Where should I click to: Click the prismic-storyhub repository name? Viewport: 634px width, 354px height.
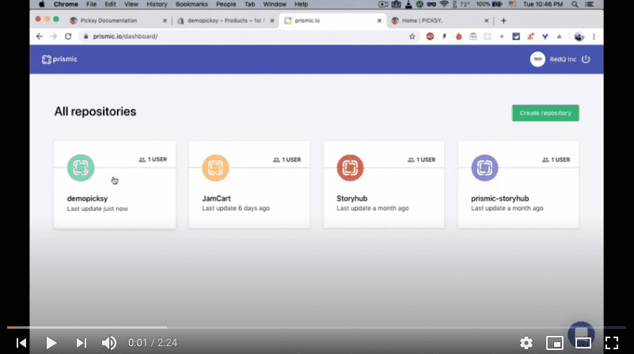[x=499, y=198]
